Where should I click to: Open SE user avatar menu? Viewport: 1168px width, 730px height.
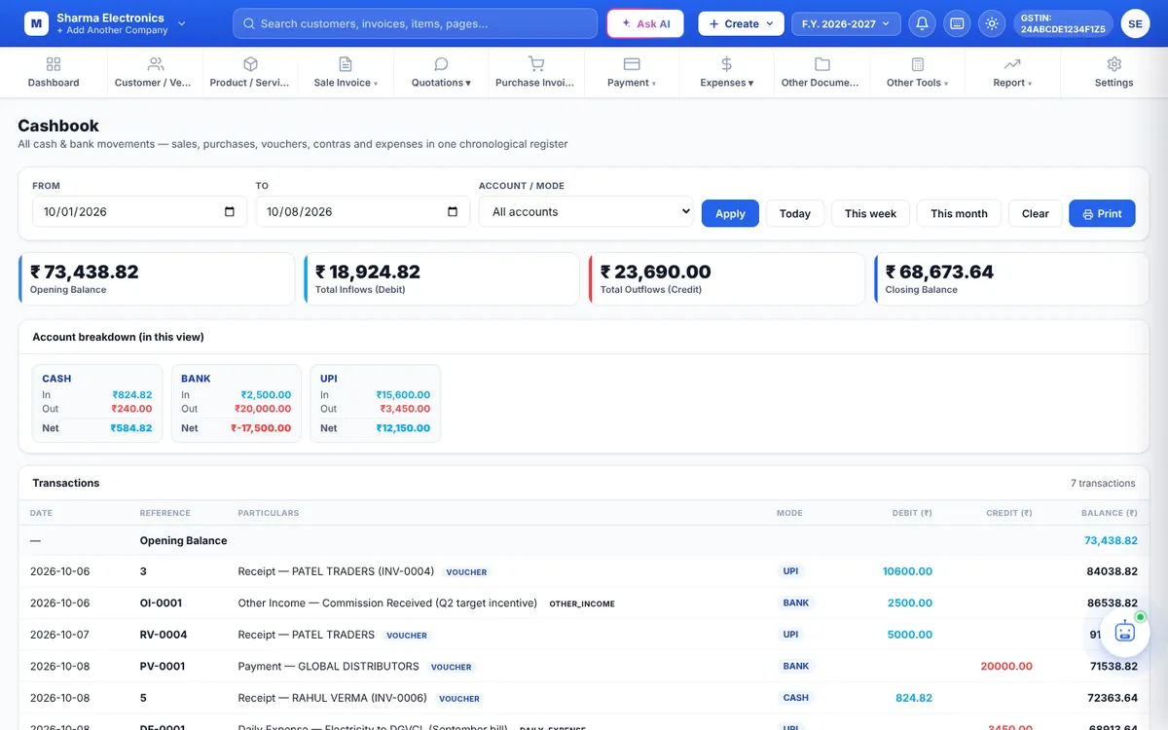tap(1135, 23)
